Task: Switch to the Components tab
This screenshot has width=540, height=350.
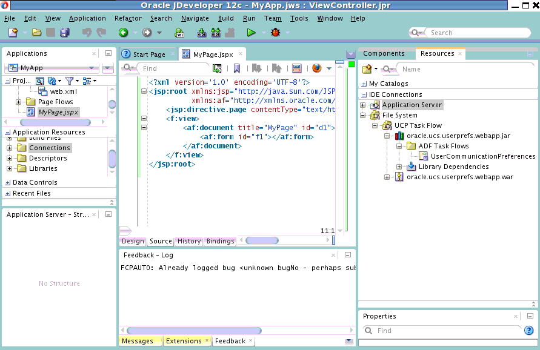Action: tap(384, 53)
